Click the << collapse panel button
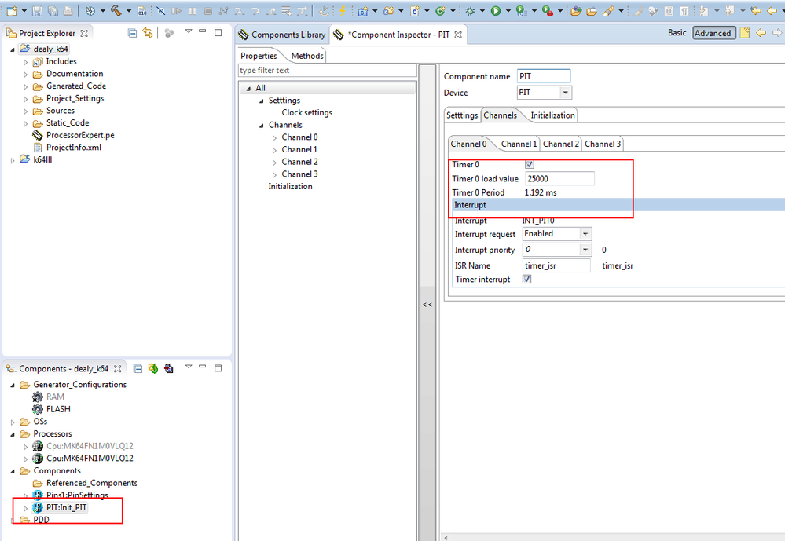This screenshot has height=541, width=785. pyautogui.click(x=427, y=305)
